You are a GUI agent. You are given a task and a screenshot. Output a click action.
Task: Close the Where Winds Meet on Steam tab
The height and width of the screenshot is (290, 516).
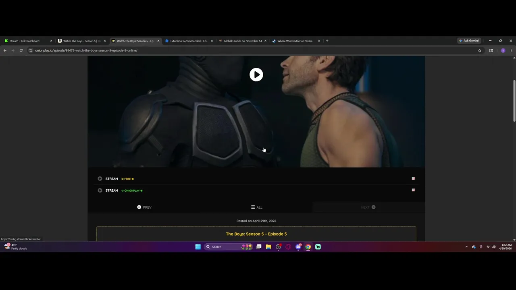pyautogui.click(x=319, y=41)
